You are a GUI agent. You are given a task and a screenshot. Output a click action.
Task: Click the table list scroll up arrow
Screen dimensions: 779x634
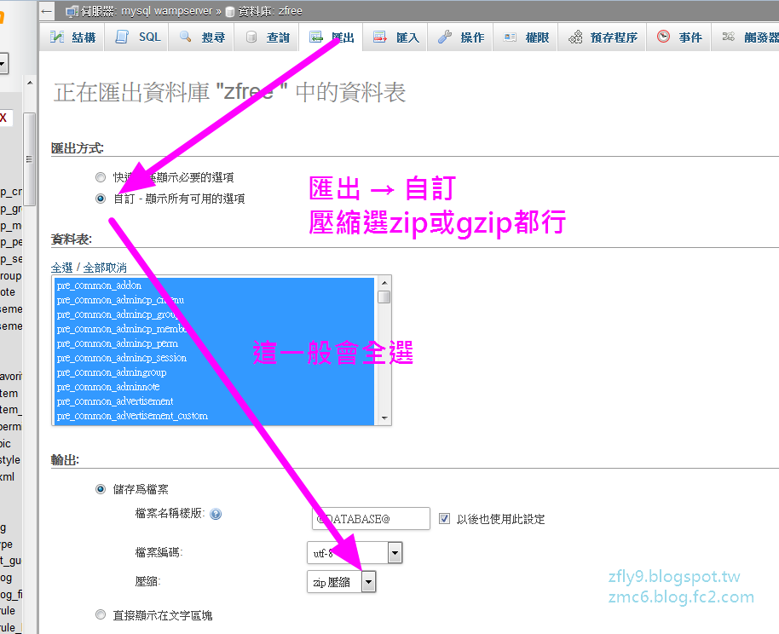click(x=384, y=283)
